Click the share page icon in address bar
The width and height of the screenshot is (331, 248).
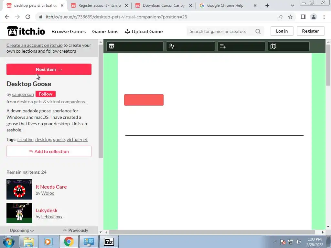280,17
